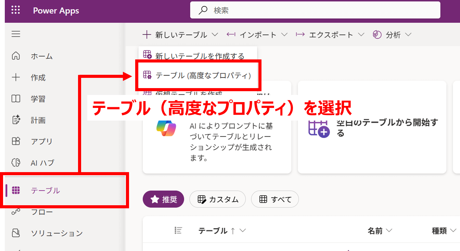Click the magnifier icon in search box
Image resolution: width=460 pixels, height=251 pixels.
203,10
